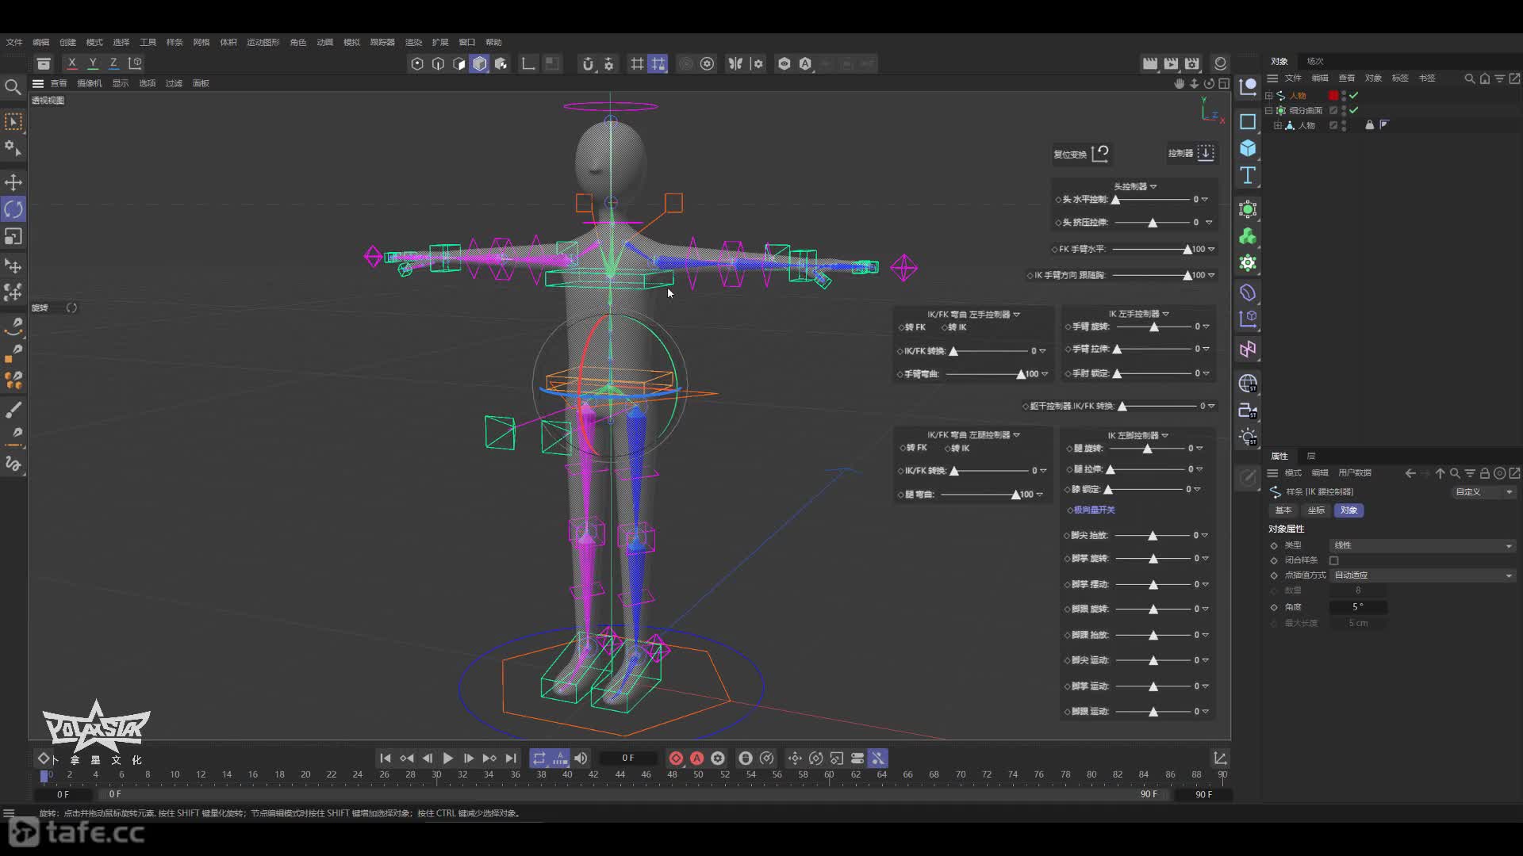Click the highlighted workplane grid snap icon
The width and height of the screenshot is (1523, 856).
coord(658,63)
